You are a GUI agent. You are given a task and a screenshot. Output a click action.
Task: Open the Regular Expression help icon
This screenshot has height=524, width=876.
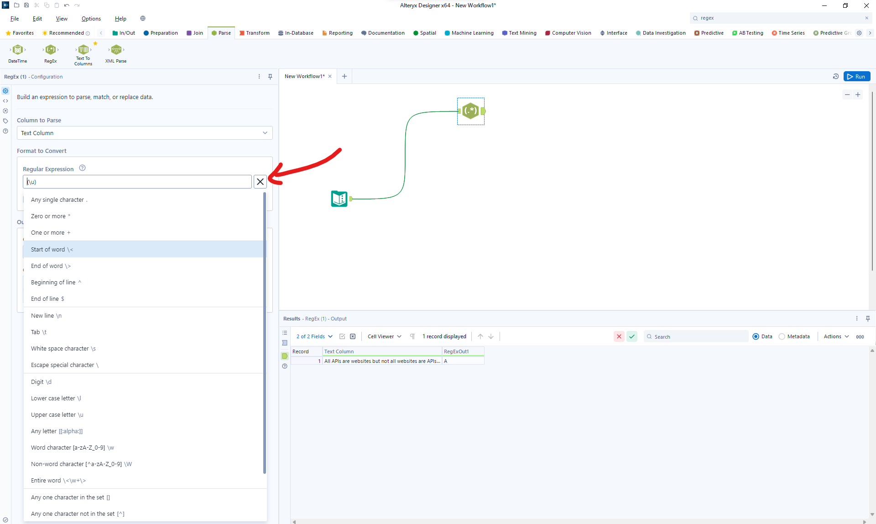coord(82,168)
